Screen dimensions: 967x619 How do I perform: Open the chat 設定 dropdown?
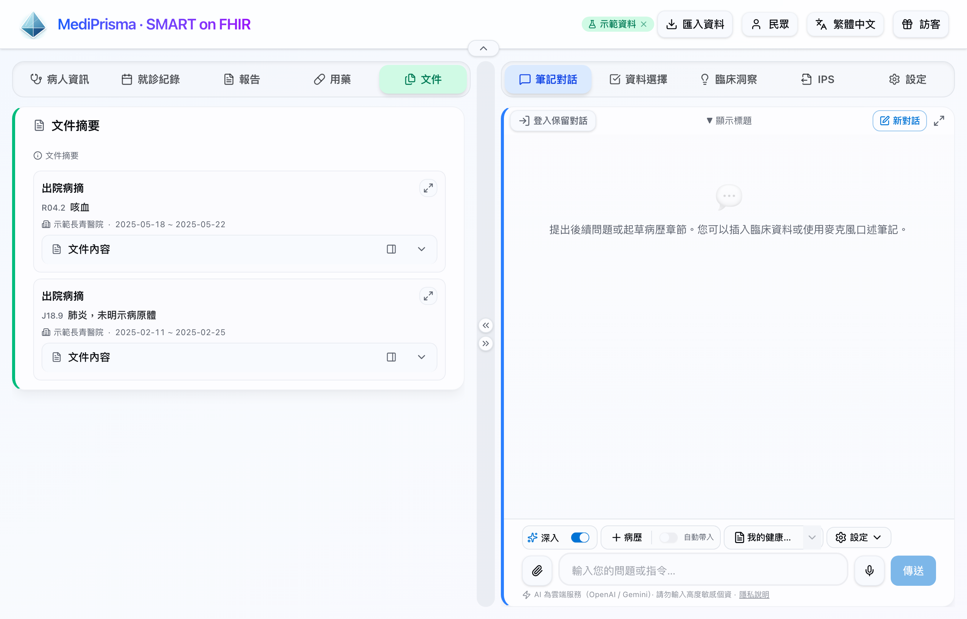point(858,537)
